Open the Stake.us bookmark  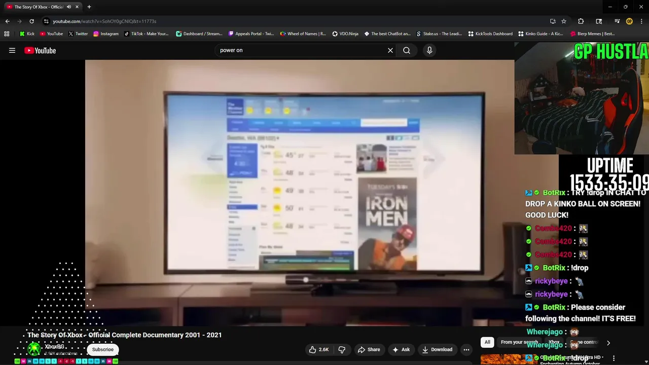tap(439, 34)
